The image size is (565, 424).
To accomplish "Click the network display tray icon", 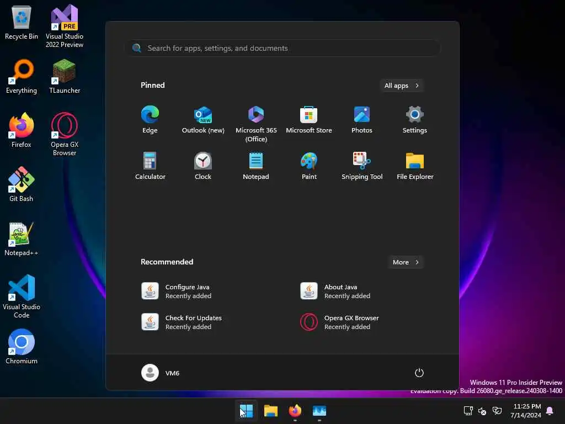I will 468,411.
